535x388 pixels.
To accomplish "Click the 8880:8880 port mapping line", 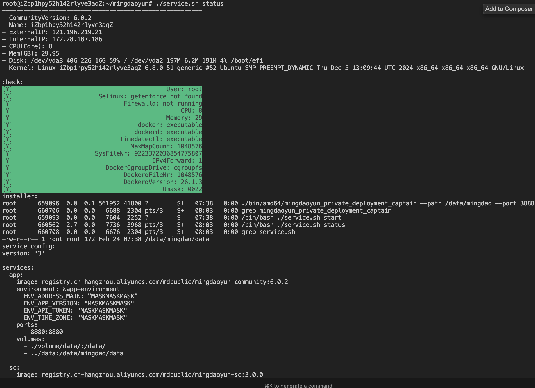I will coord(46,332).
